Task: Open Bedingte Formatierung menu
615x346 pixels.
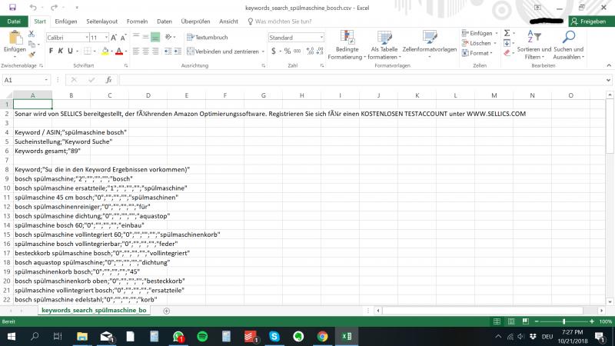Action: click(347, 45)
